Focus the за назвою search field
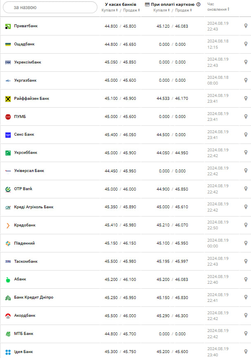This screenshot has width=251, height=358. click(x=50, y=7)
